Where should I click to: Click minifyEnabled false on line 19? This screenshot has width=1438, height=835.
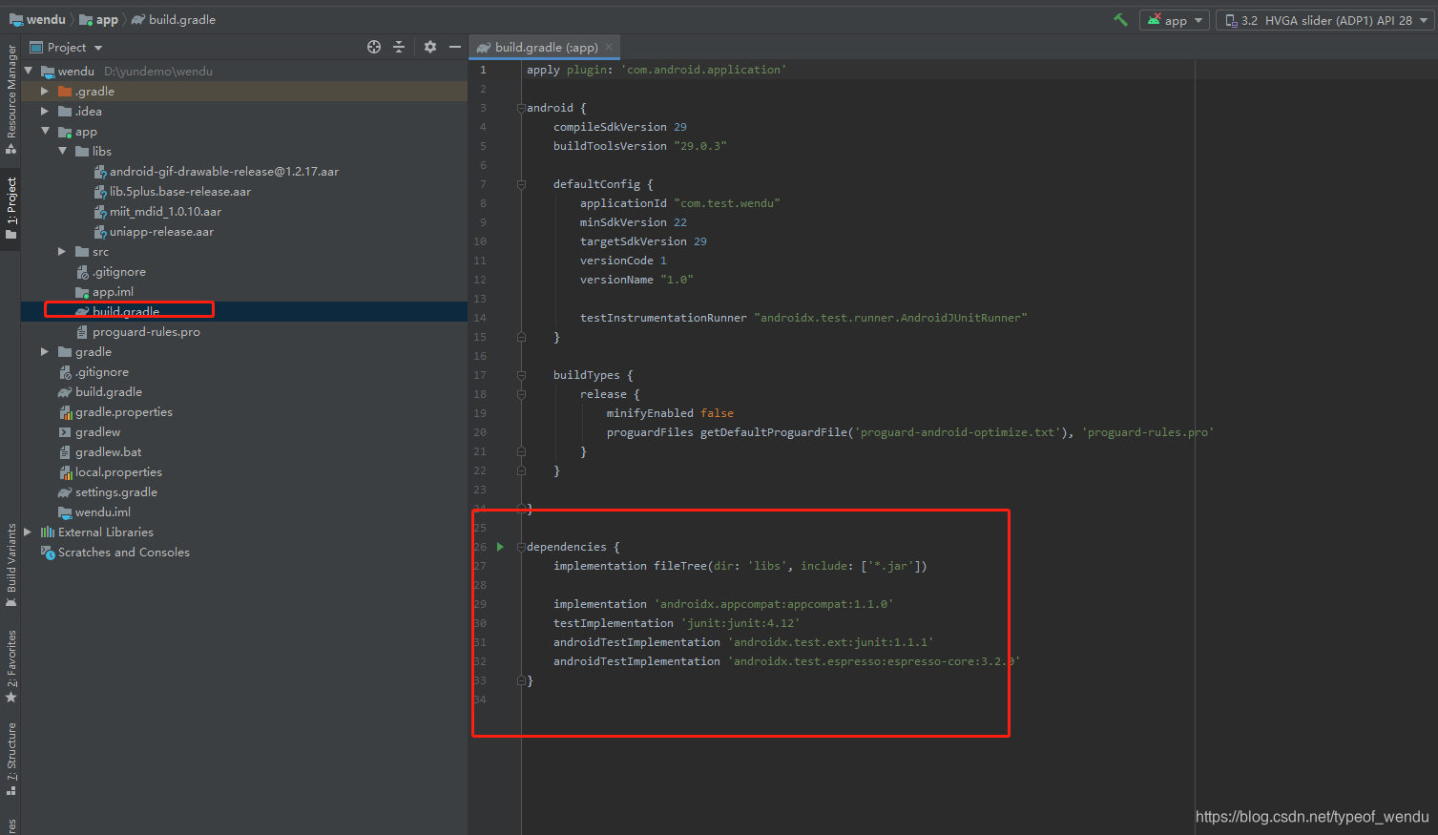[670, 413]
